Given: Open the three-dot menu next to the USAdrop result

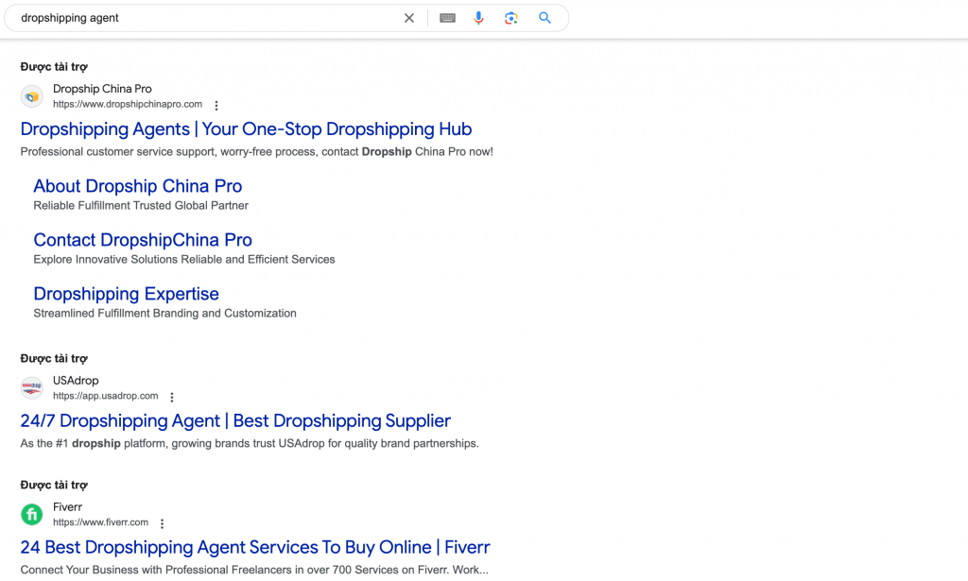Looking at the screenshot, I should tap(171, 397).
